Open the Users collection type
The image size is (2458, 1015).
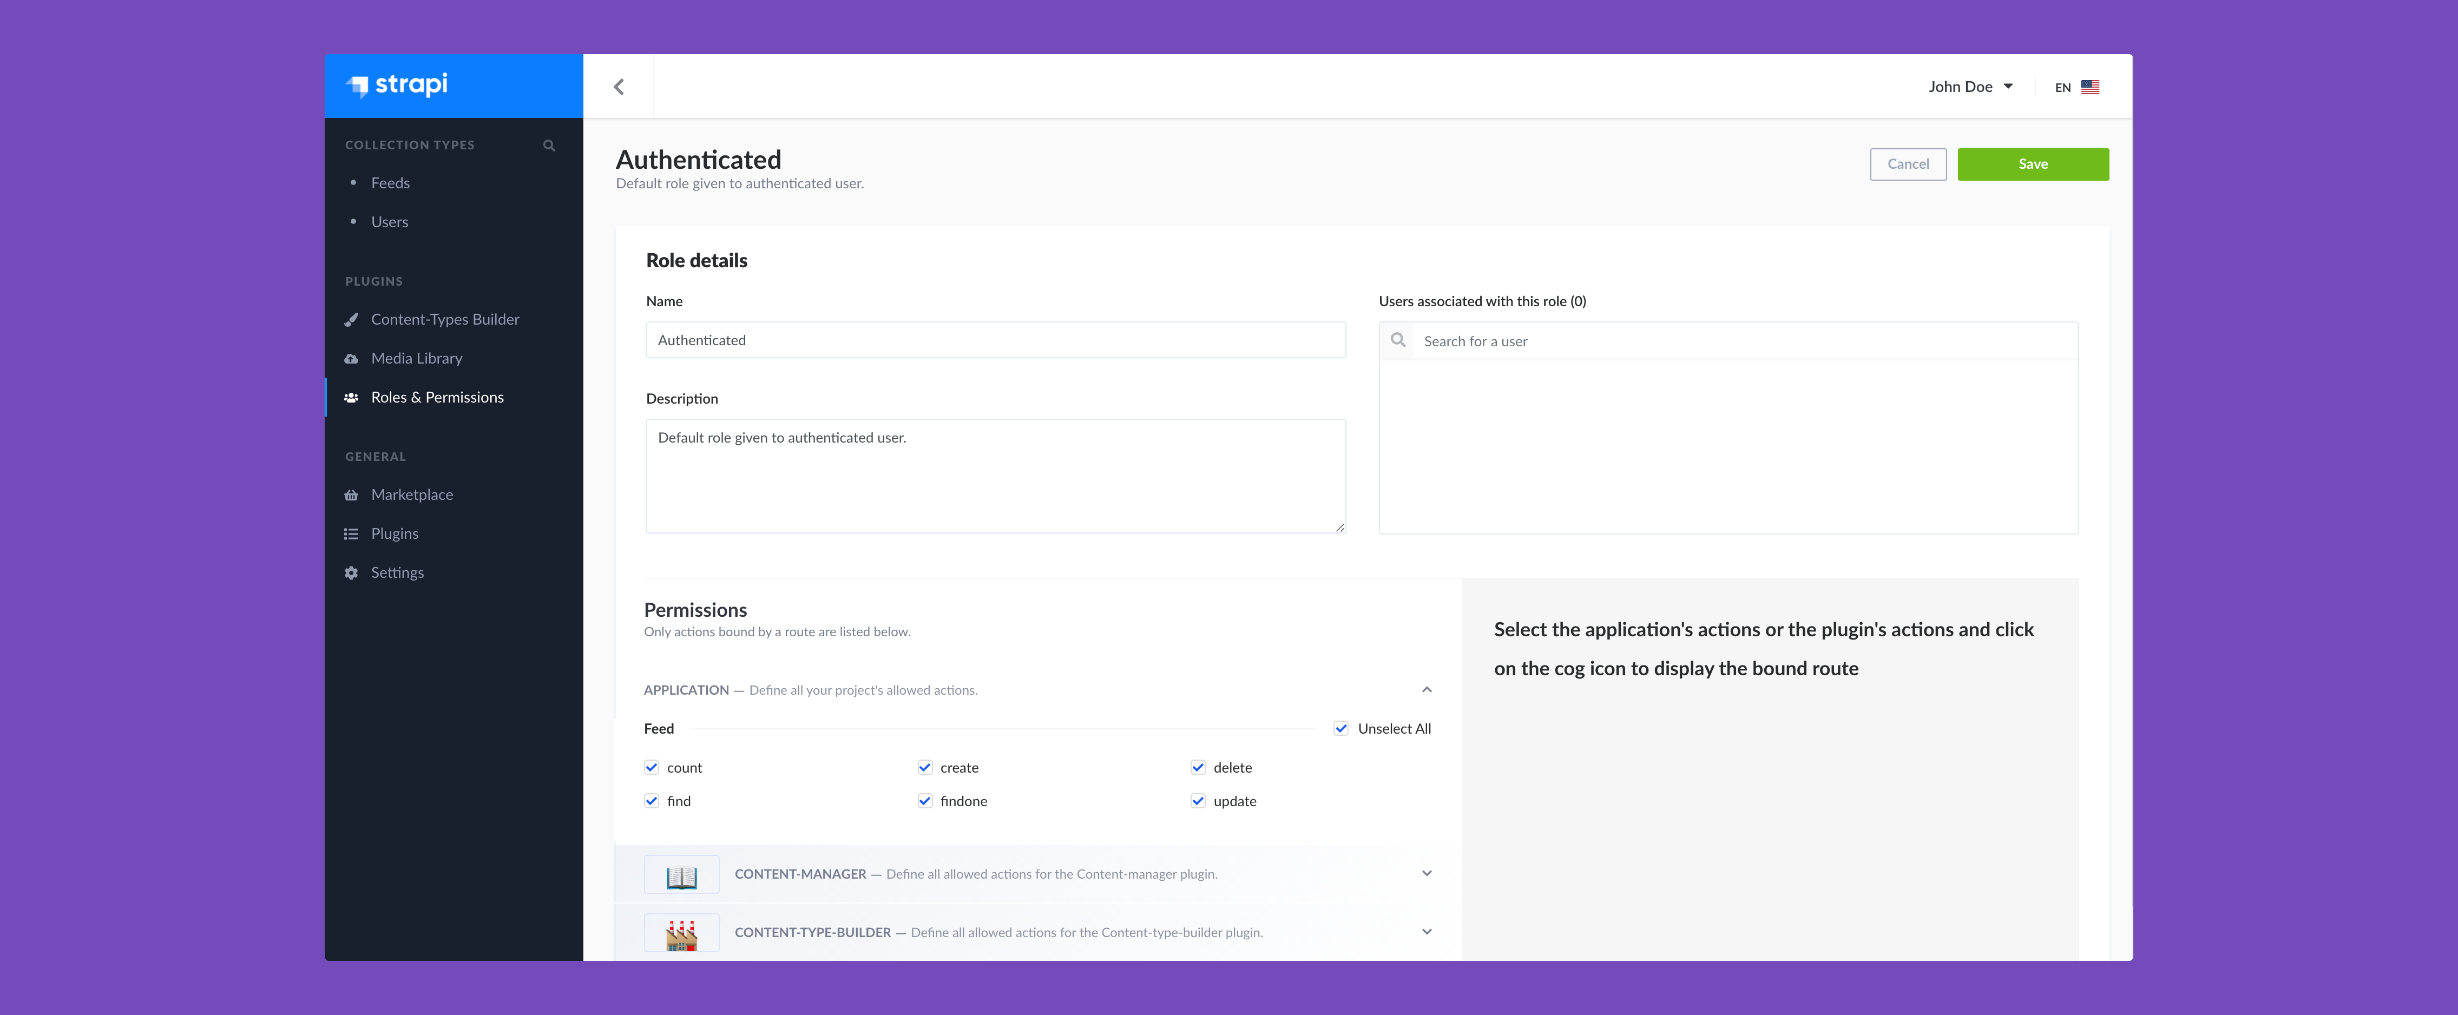click(390, 221)
